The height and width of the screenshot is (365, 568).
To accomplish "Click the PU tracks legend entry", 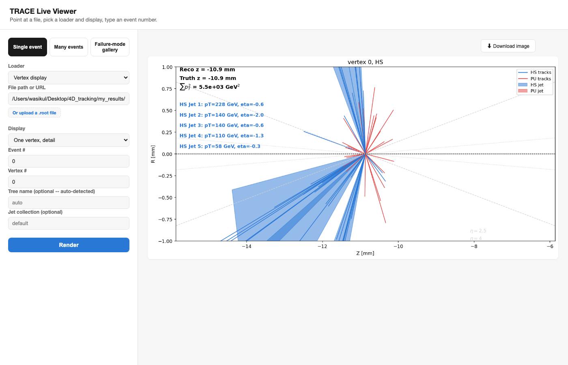I will pos(535,79).
